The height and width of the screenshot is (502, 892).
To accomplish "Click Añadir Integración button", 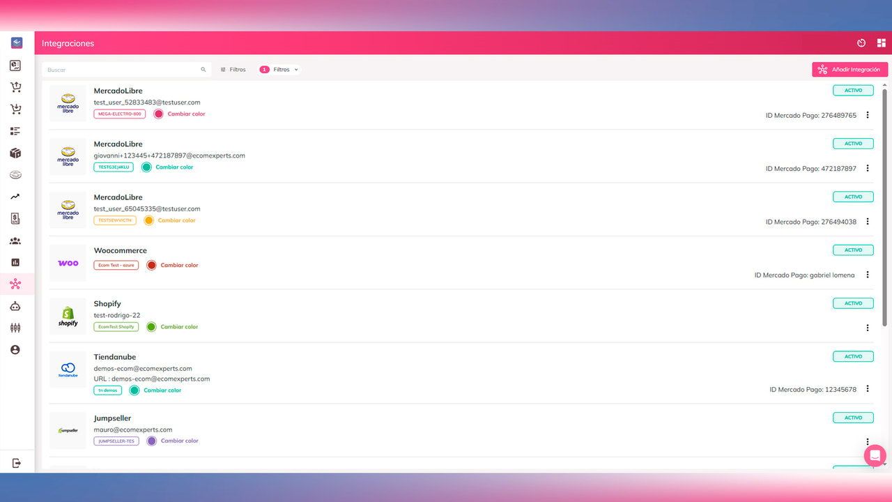I will (850, 70).
